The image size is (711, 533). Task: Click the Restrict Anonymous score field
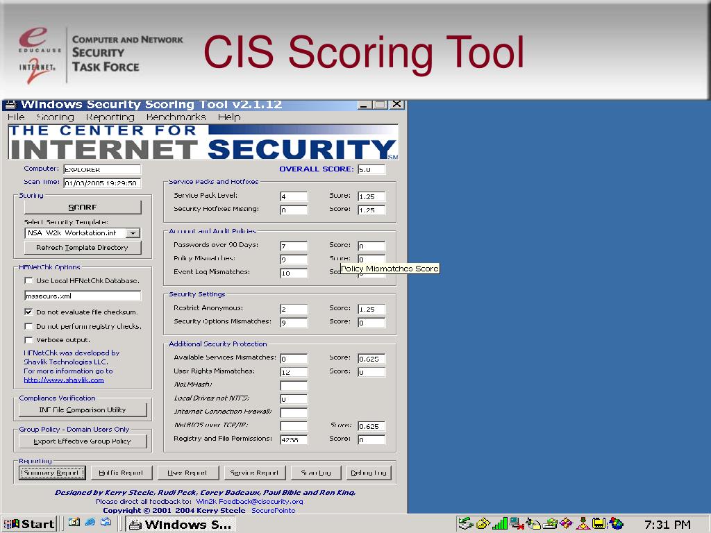pos(371,309)
